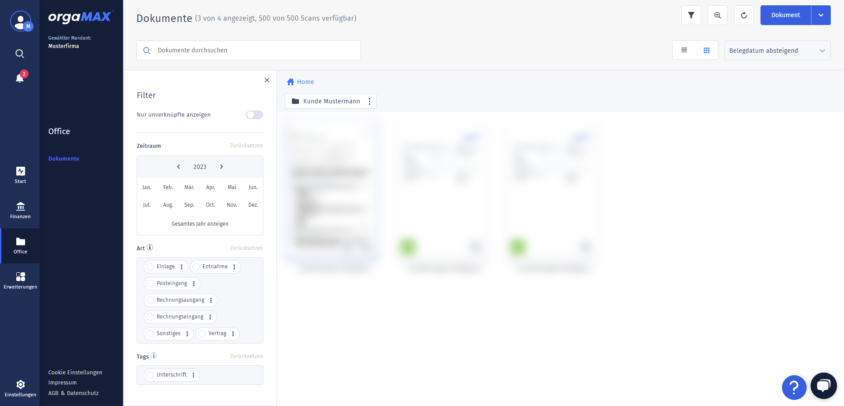The width and height of the screenshot is (844, 406).
Task: Switch to list view layout
Action: point(684,50)
